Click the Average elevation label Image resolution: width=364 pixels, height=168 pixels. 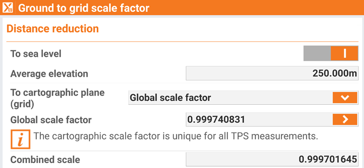[49, 74]
